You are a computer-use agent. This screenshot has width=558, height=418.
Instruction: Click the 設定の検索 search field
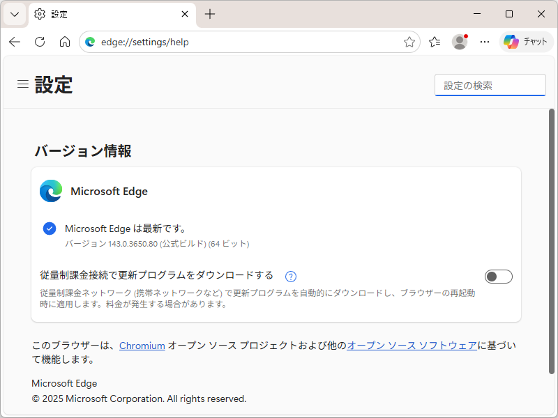click(490, 84)
